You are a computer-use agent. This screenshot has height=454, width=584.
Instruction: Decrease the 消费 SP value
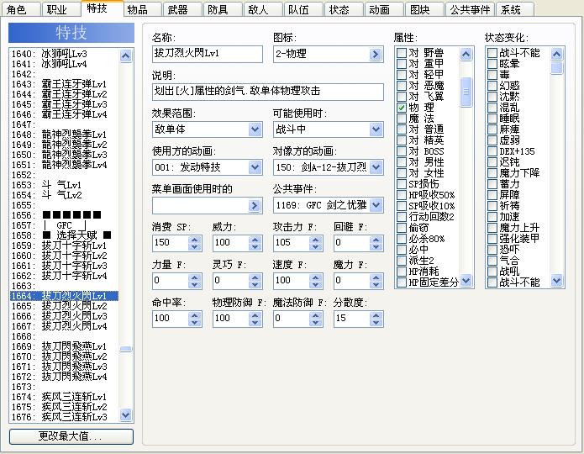(194, 246)
